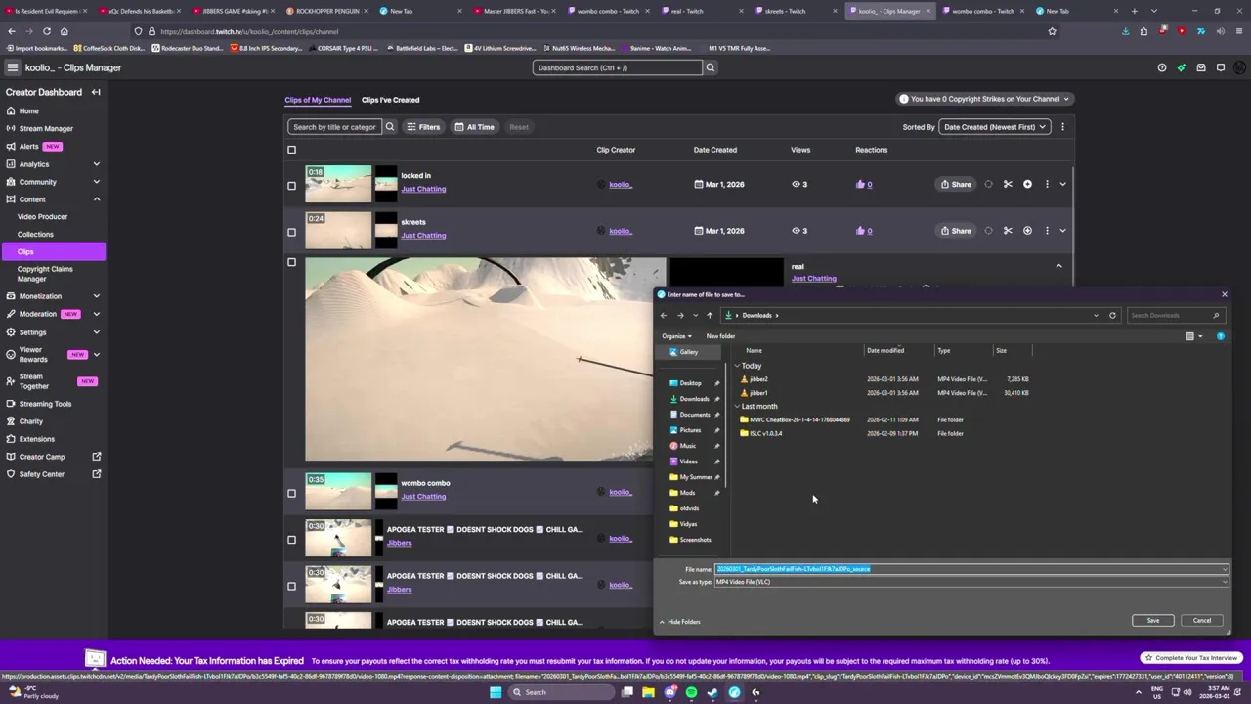This screenshot has width=1251, height=704.
Task: Click Save button in file dialog
Action: tap(1153, 621)
